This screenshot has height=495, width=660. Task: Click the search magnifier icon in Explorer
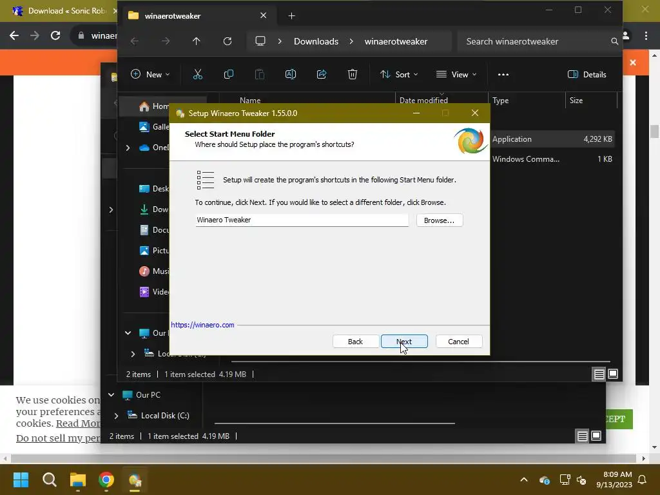coord(614,41)
